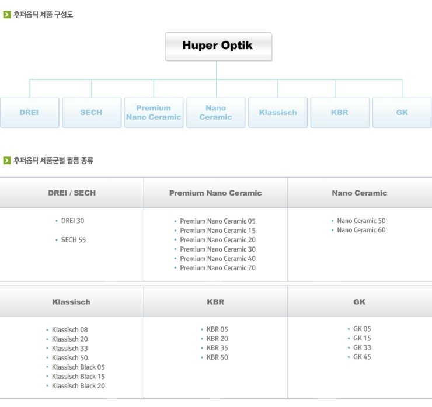Select the SECH 55 list item

point(74,240)
